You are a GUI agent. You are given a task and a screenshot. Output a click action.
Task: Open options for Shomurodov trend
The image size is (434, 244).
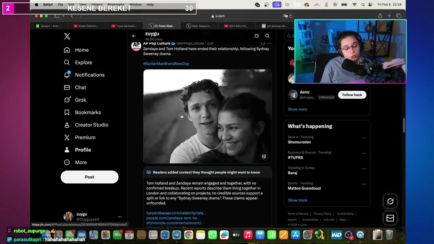(x=364, y=138)
